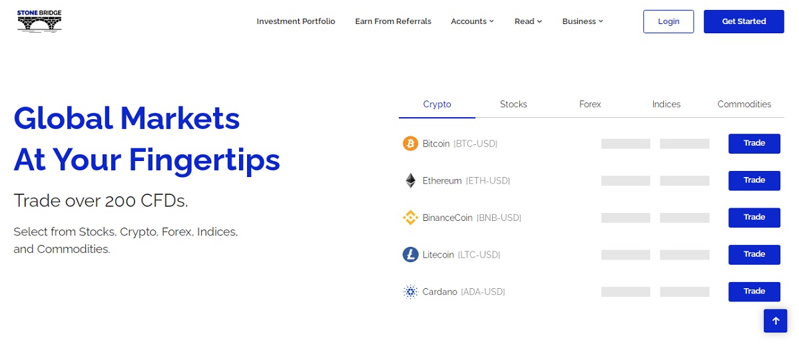
Task: Click the Login button
Action: click(668, 21)
